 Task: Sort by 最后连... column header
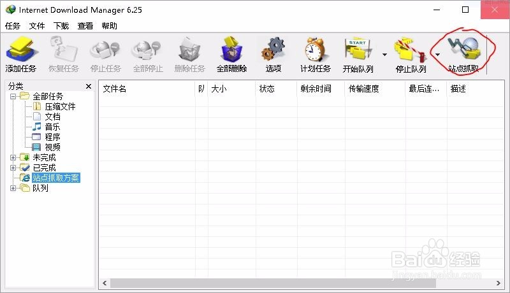pos(426,89)
